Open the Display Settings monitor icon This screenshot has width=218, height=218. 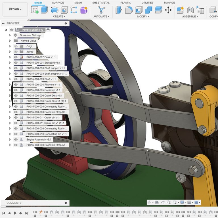tap(182, 202)
